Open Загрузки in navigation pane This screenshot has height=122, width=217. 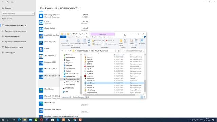(x=69, y=65)
